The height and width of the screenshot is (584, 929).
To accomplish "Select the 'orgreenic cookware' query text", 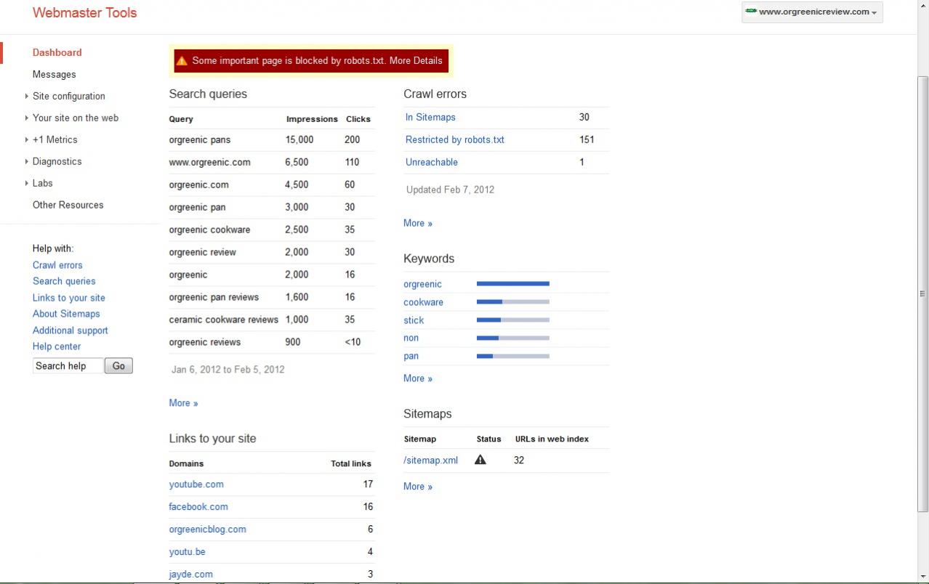I will [x=209, y=230].
